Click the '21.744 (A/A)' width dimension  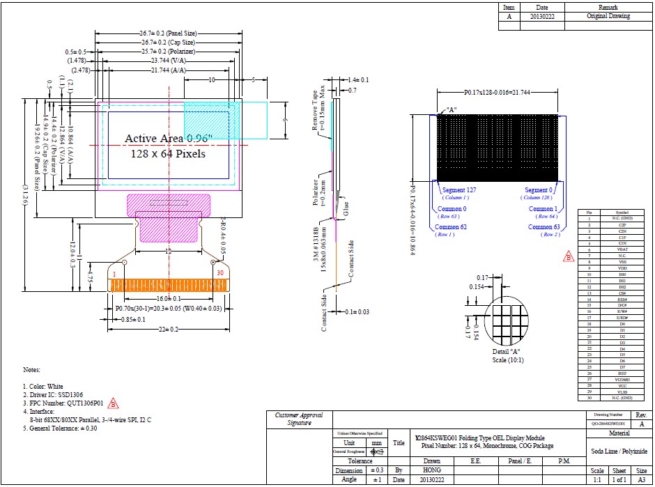(x=169, y=70)
